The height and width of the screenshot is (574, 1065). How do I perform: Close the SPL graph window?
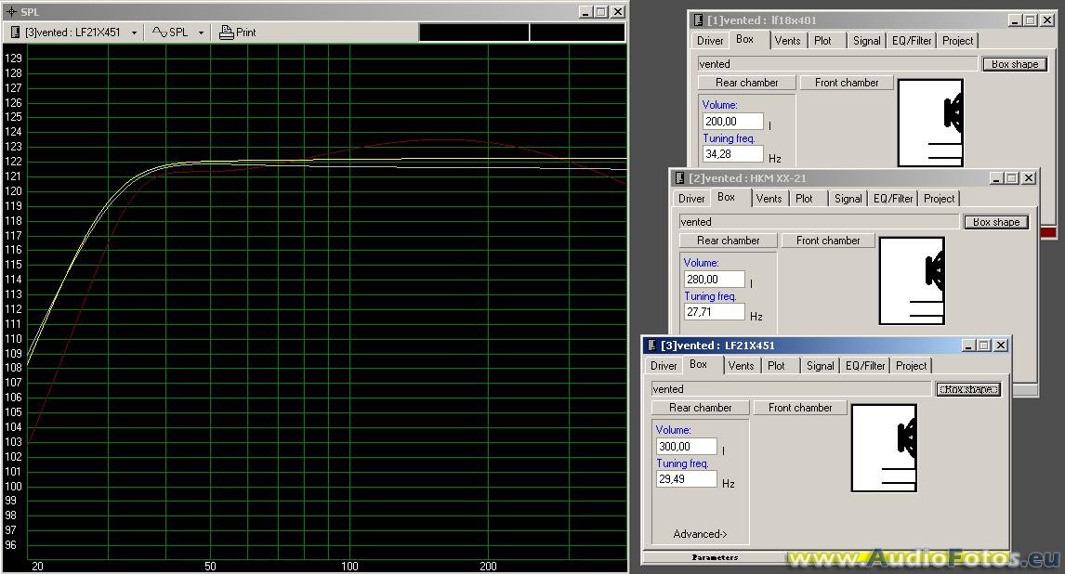pyautogui.click(x=617, y=11)
